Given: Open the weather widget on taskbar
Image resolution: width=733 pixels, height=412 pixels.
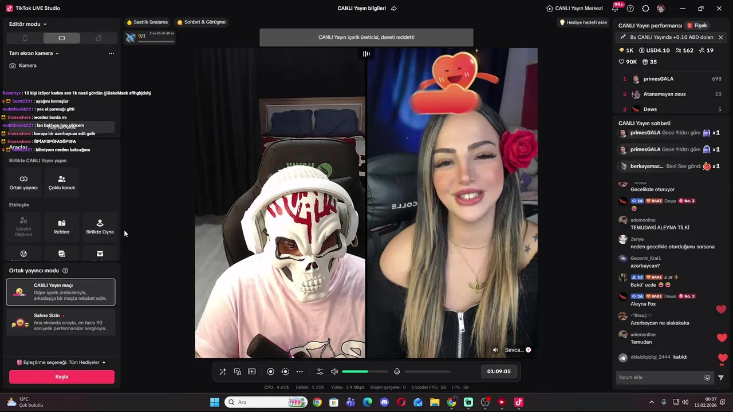Looking at the screenshot, I should coord(25,402).
